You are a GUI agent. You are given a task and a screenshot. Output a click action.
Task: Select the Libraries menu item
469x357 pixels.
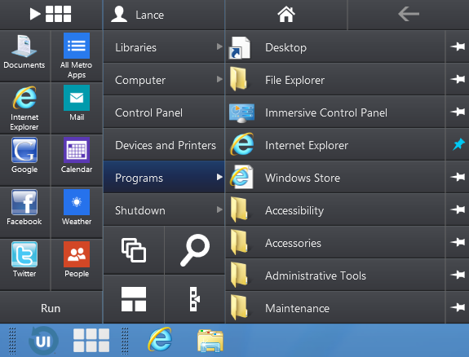click(164, 47)
